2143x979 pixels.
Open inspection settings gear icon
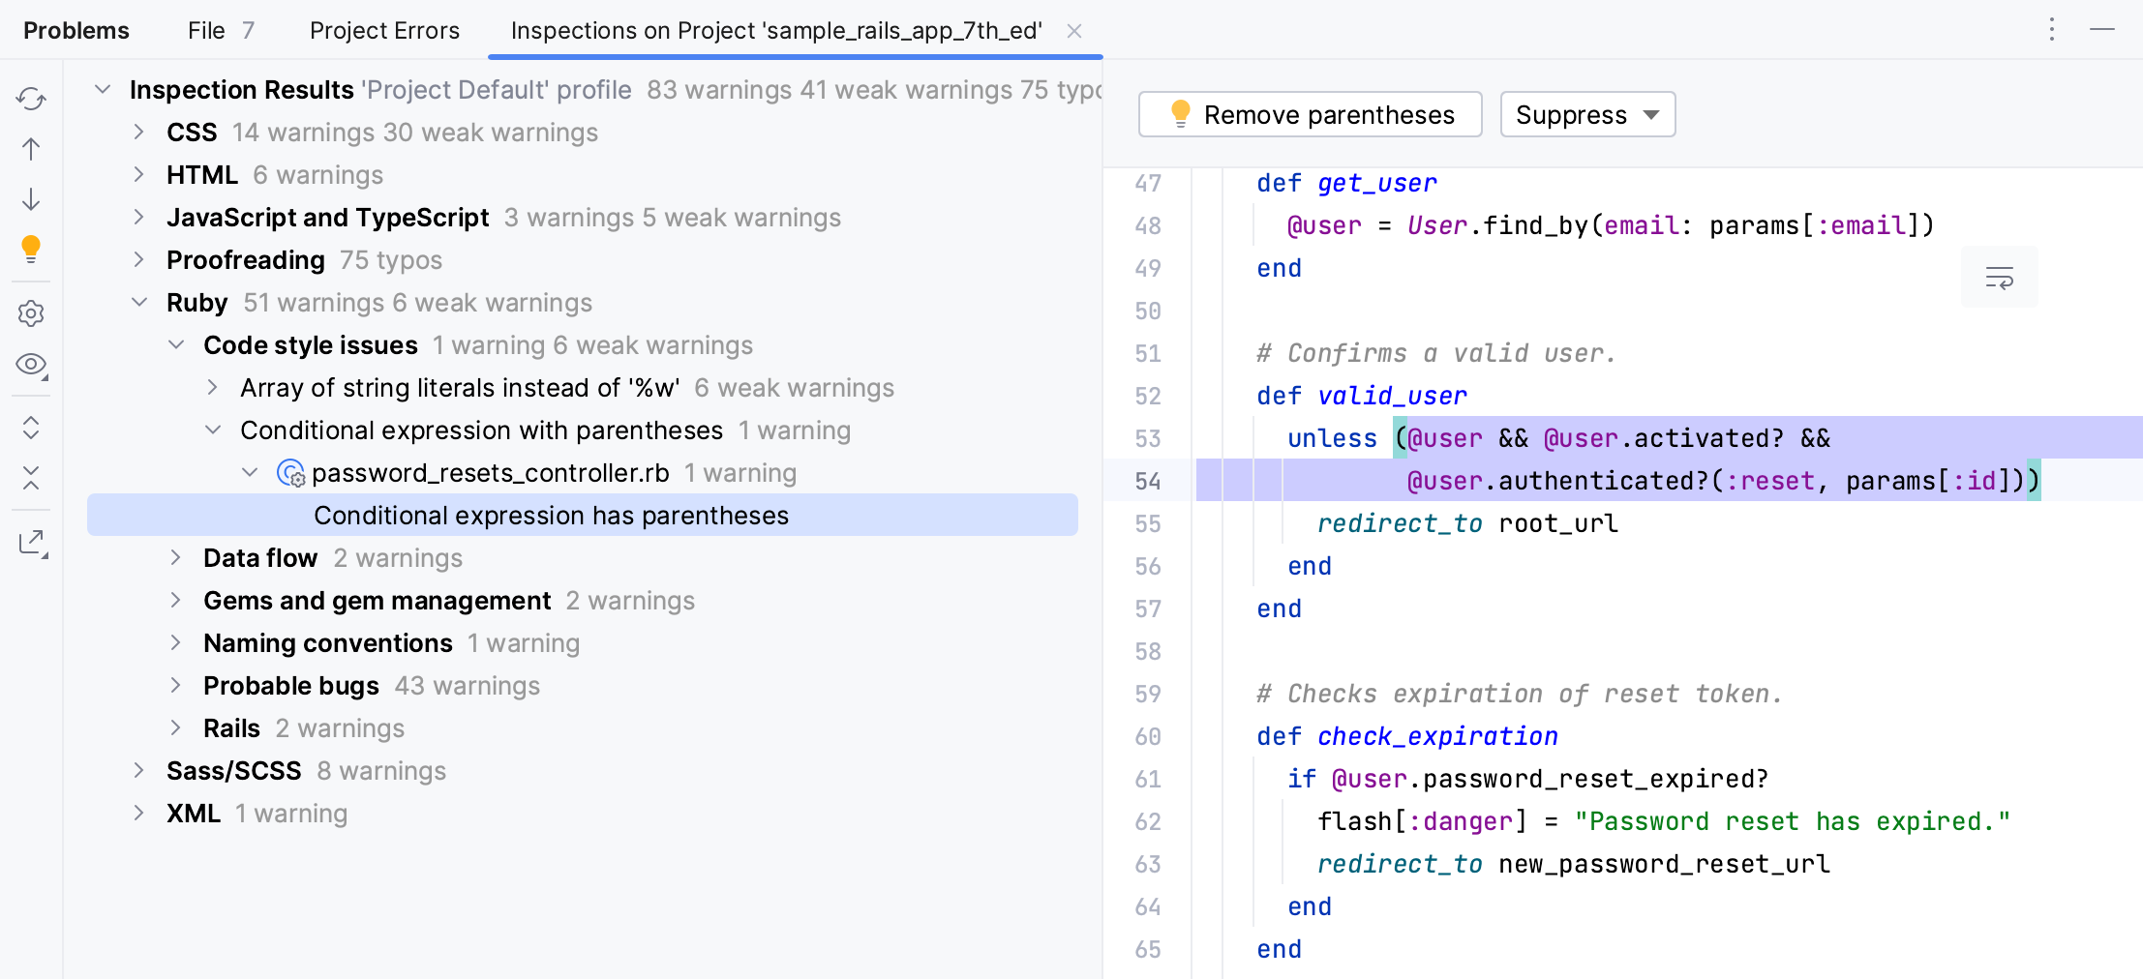(x=31, y=313)
